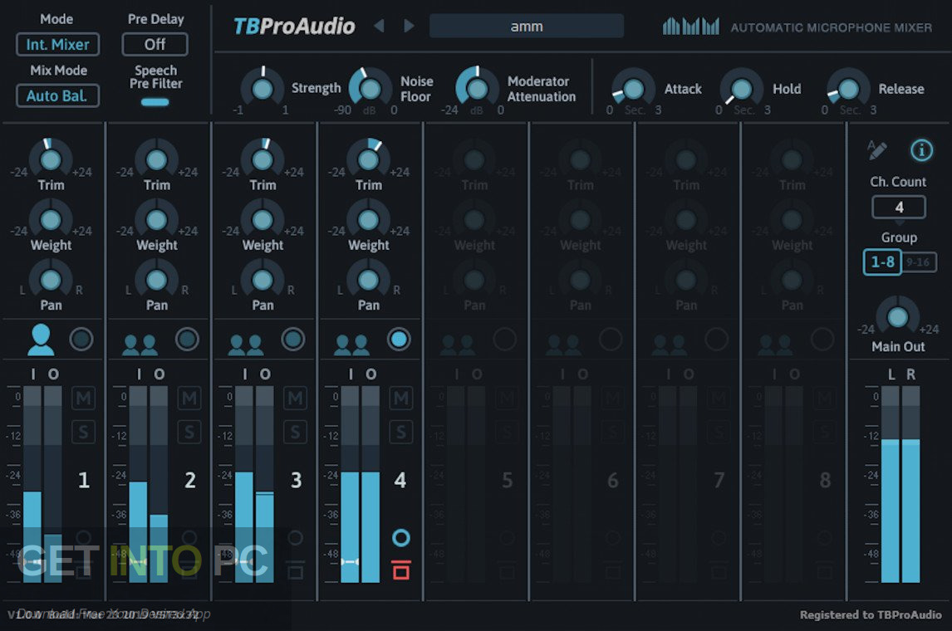Click the Strength knob
Image resolution: width=952 pixels, height=631 pixels.
pos(263,89)
